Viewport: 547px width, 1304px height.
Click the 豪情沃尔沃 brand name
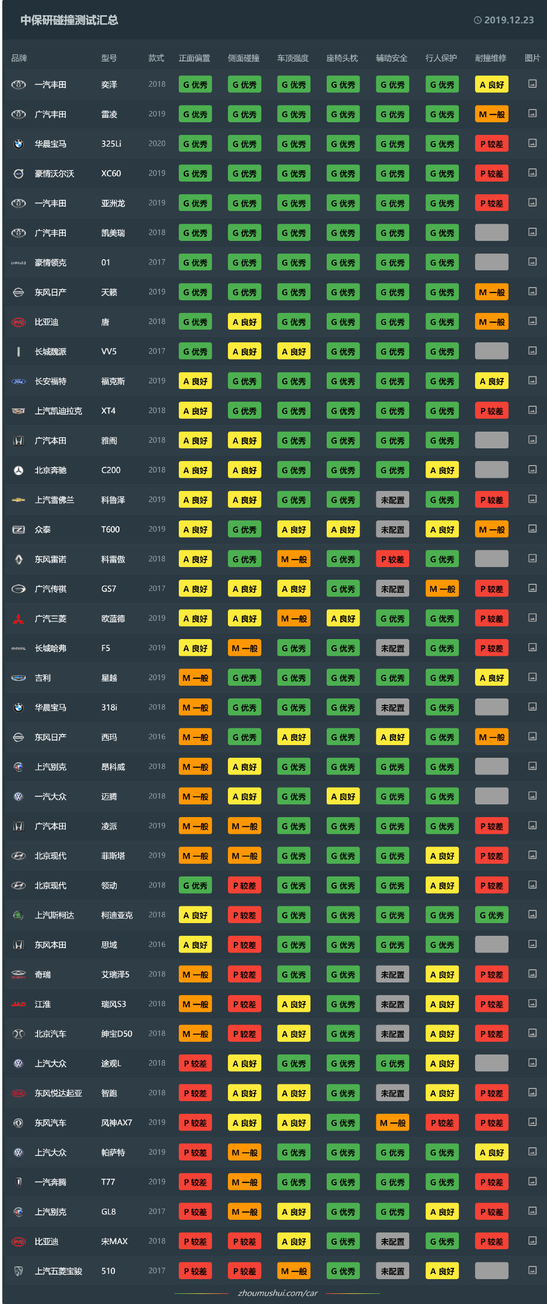coord(54,173)
